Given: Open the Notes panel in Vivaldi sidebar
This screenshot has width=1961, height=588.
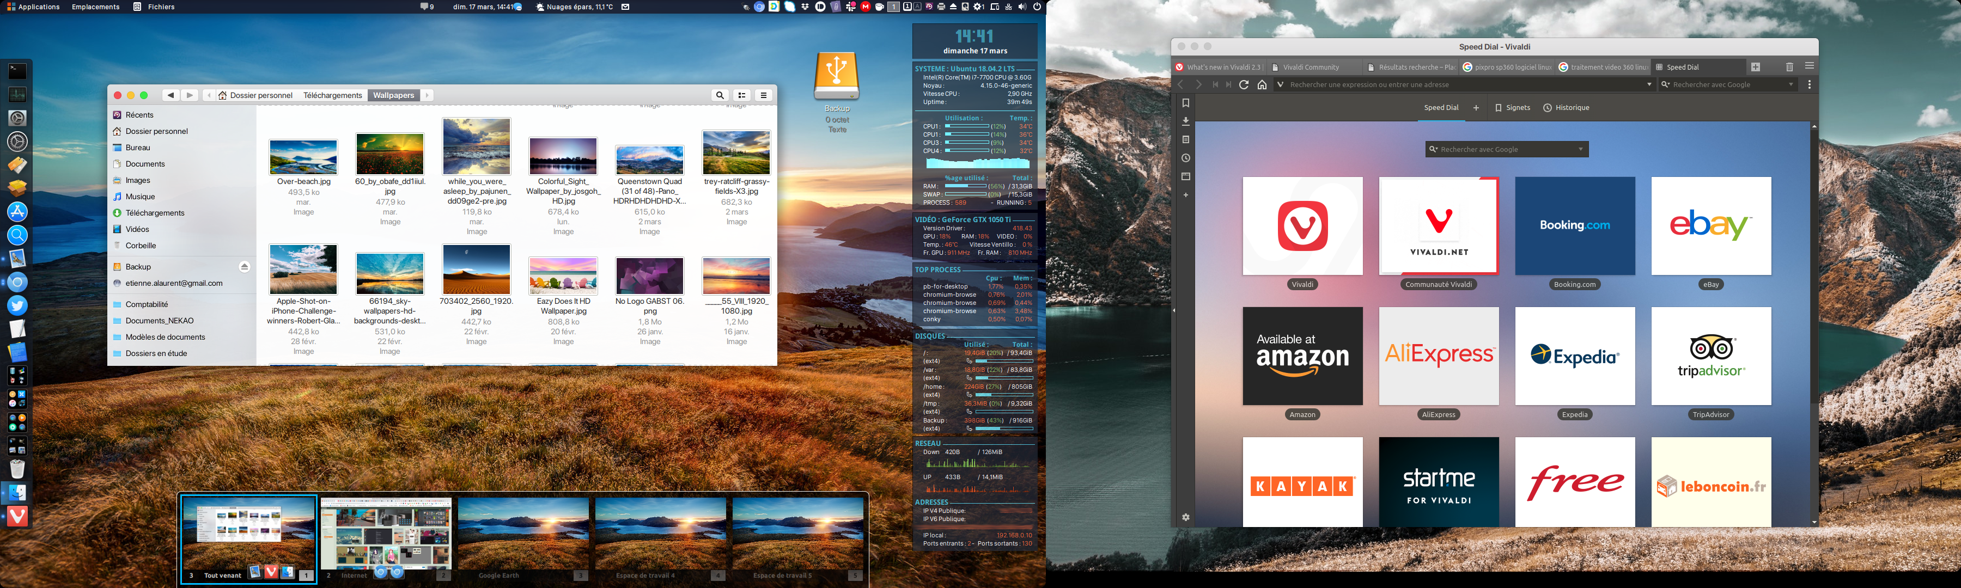Looking at the screenshot, I should pyautogui.click(x=1185, y=139).
